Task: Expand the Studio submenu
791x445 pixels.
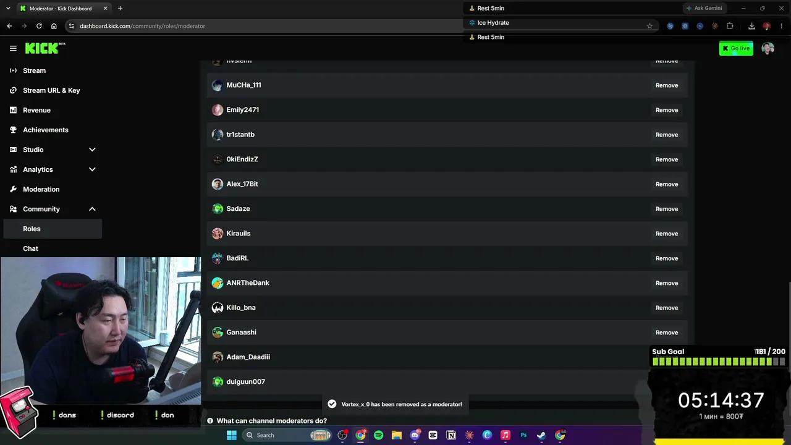Action: click(92, 150)
